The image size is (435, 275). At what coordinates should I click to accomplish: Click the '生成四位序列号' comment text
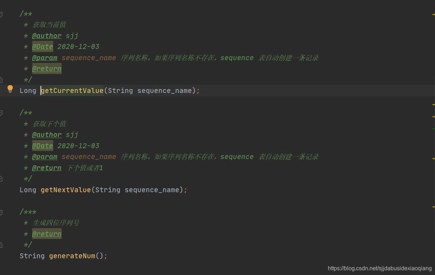pos(56,223)
